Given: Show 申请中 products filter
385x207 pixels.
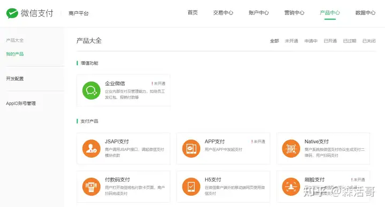Looking at the screenshot, I should click(311, 41).
